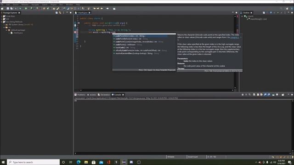294x165 pixels.
Task: Toggle Link with Editor in Package Explorer
Action: 60,13
